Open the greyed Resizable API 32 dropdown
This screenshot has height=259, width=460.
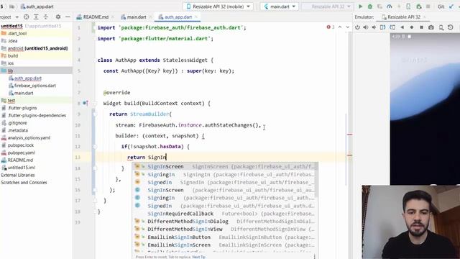[x=328, y=6]
